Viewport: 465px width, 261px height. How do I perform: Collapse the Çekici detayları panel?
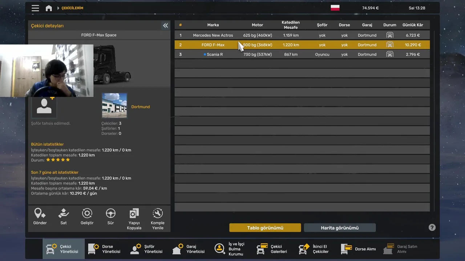pyautogui.click(x=165, y=25)
